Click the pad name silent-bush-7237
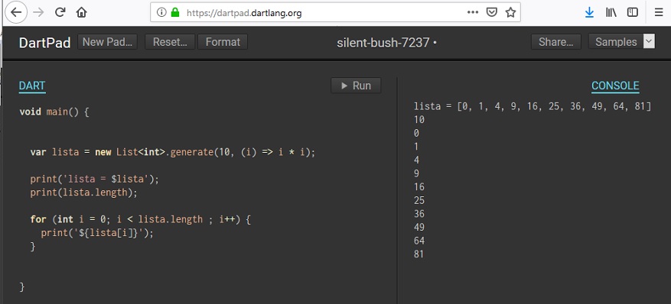This screenshot has width=671, height=304. click(x=383, y=42)
